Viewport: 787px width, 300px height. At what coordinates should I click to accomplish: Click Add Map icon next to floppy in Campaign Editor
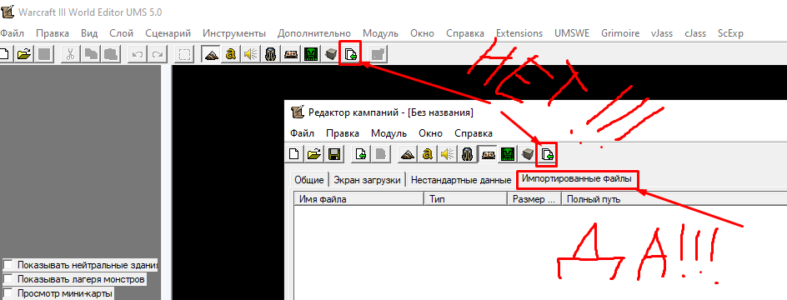(360, 154)
